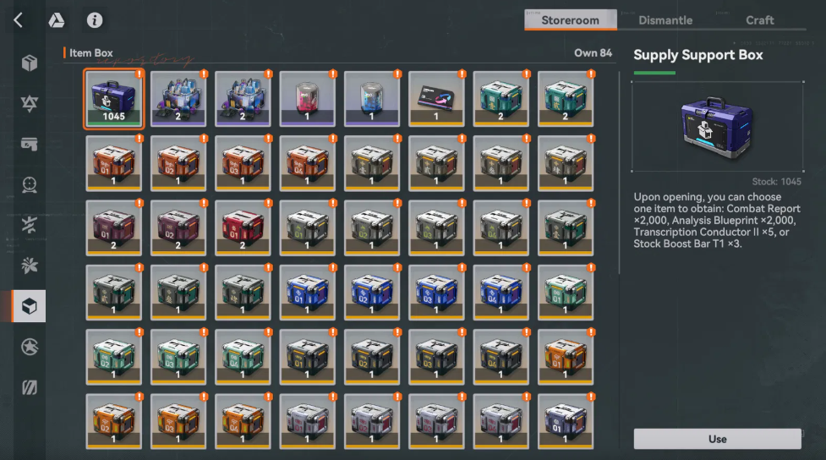
Task: Select the bottom striped sidebar category icon
Action: coord(30,388)
